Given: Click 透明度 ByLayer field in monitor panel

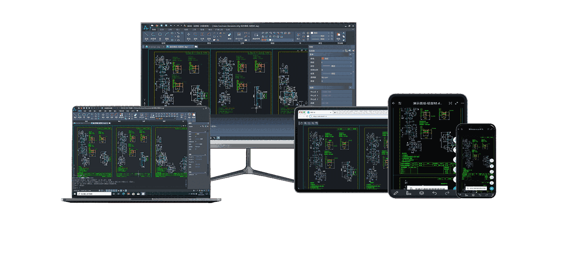Looking at the screenshot, I should 336,77.
